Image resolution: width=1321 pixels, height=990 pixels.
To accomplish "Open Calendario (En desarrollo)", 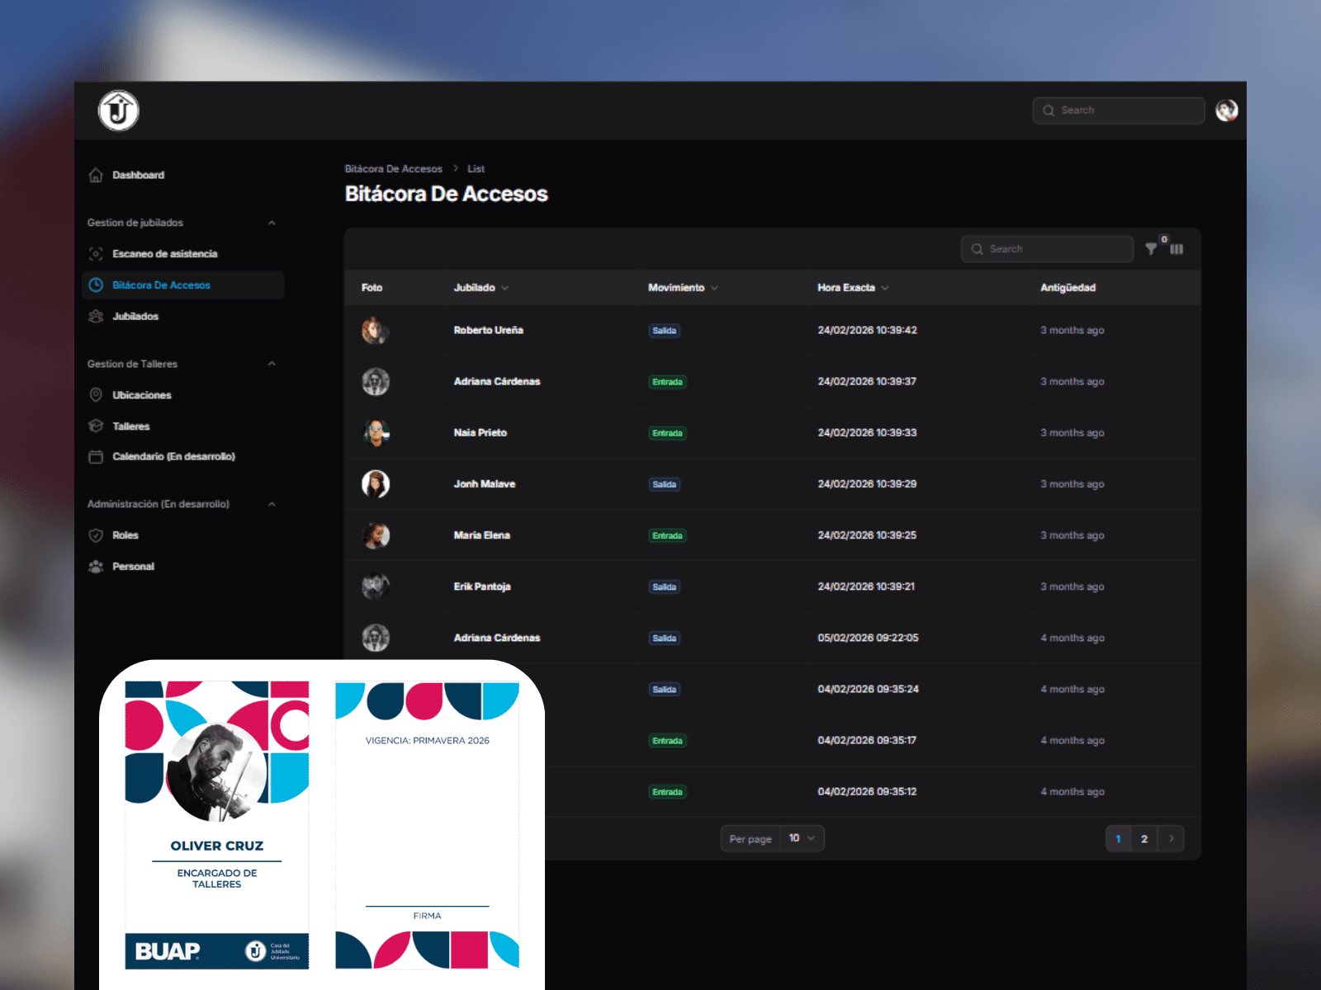I will (x=183, y=456).
